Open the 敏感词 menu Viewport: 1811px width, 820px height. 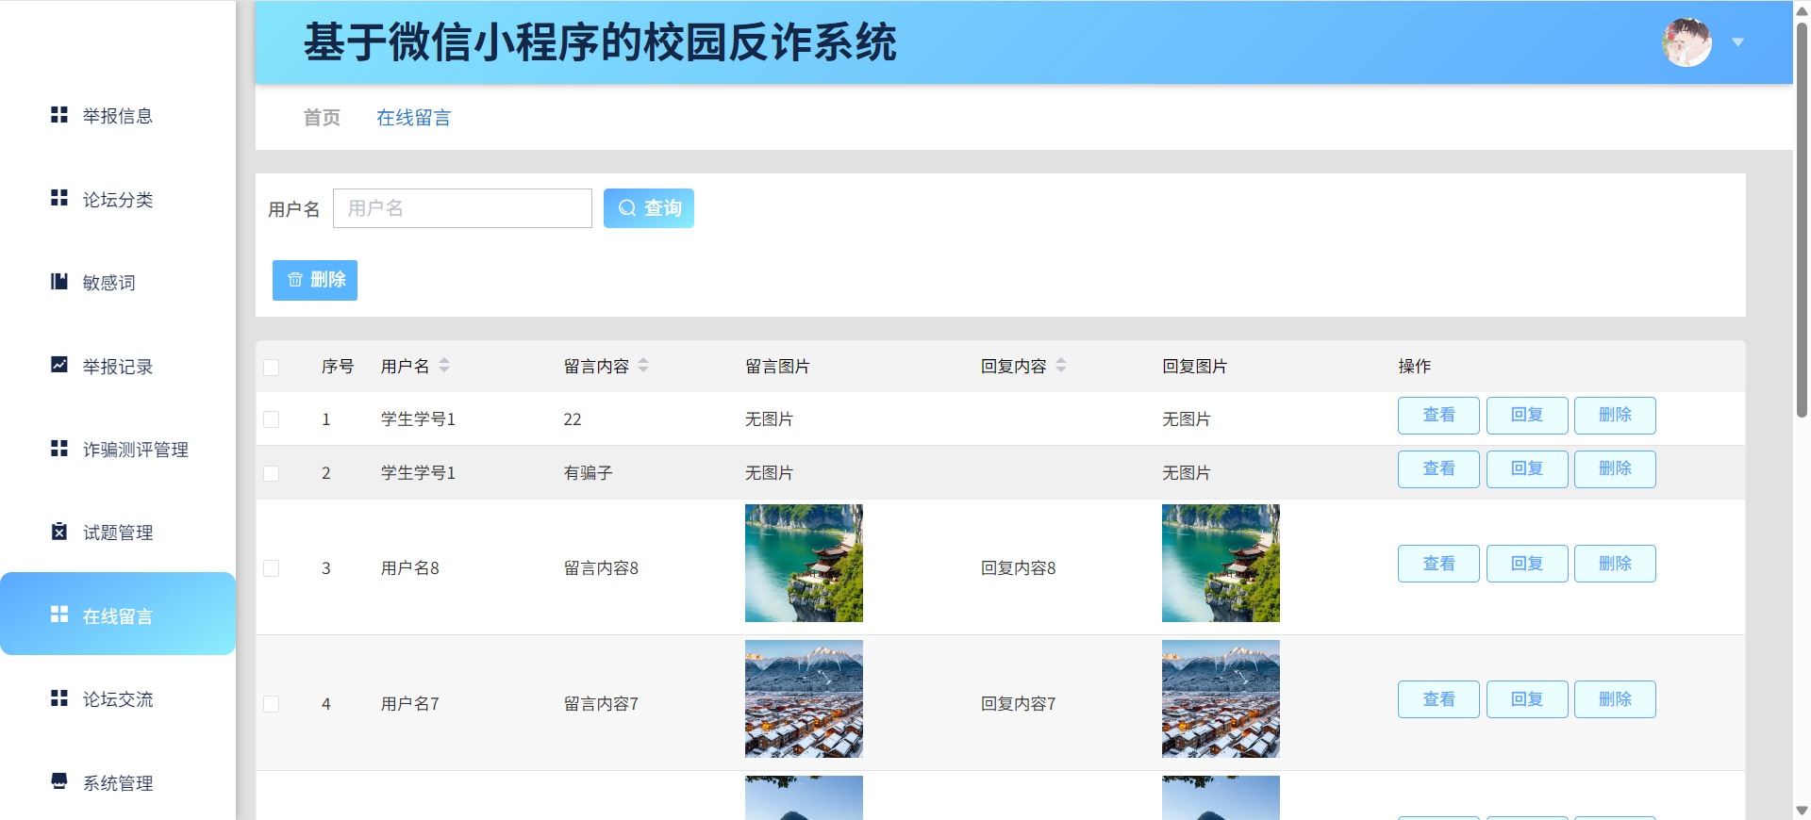[x=118, y=283]
